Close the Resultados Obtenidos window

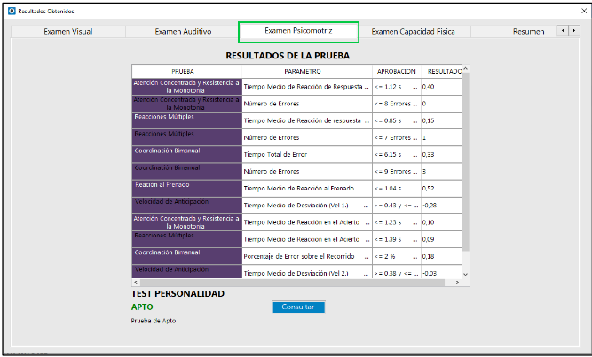(x=572, y=11)
